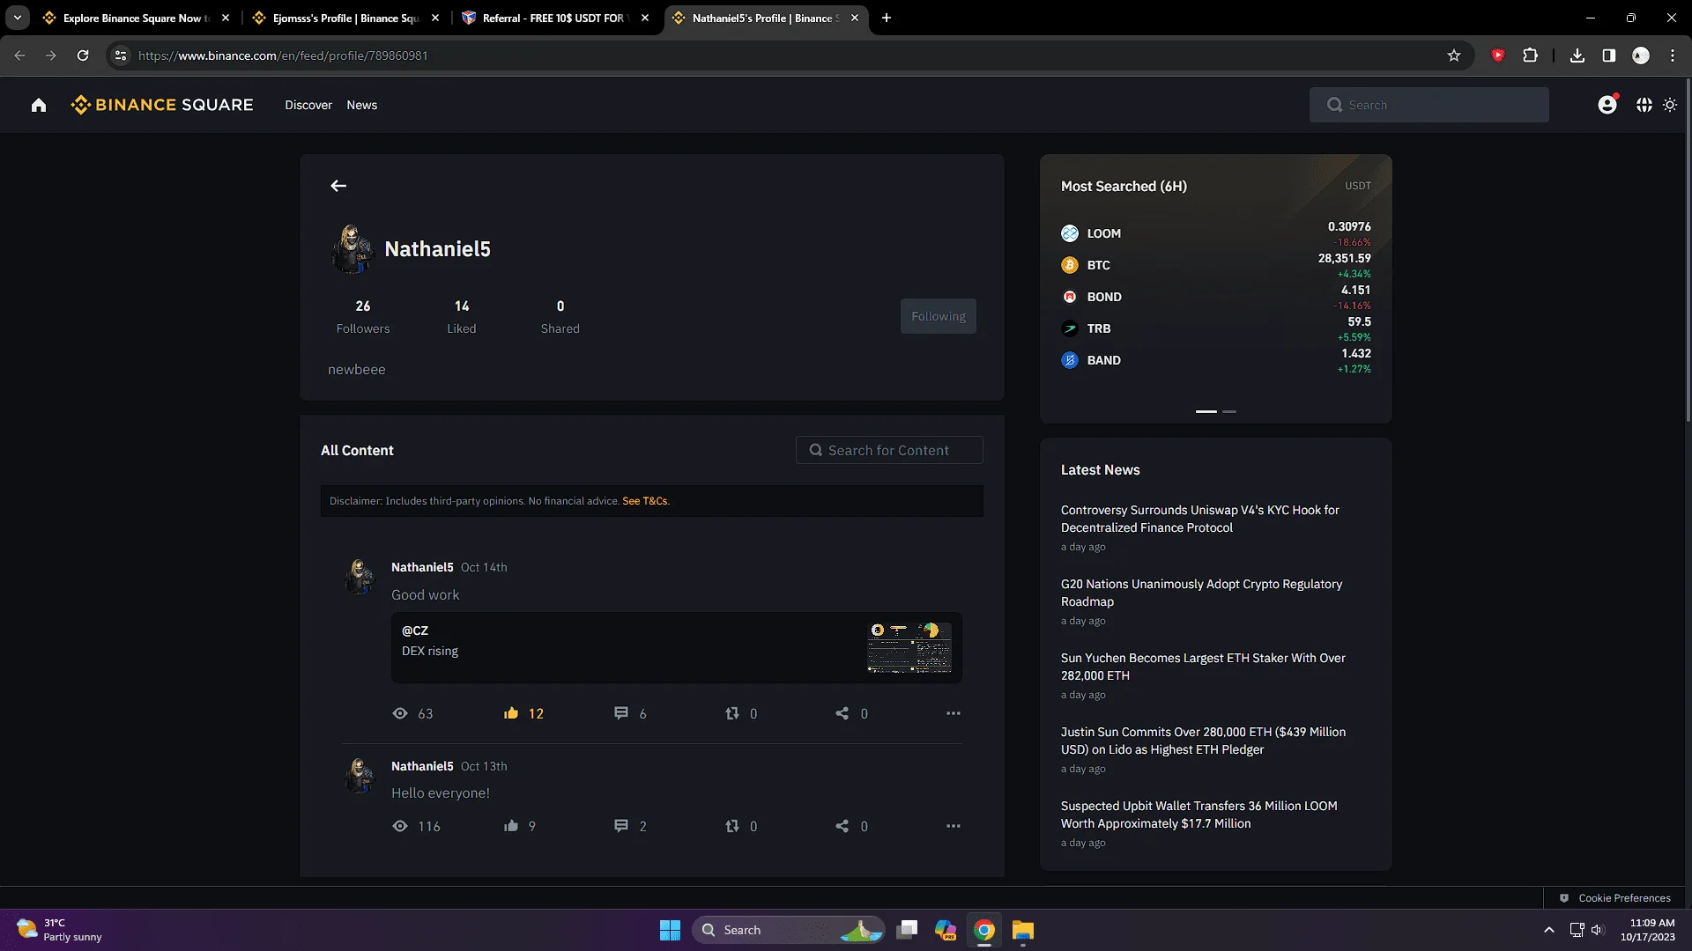
Task: Click the top Binance Square search field
Action: pos(1429,105)
